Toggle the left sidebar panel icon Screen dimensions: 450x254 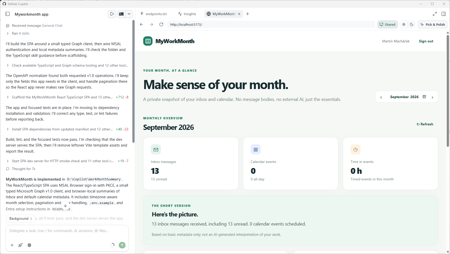pos(8,14)
